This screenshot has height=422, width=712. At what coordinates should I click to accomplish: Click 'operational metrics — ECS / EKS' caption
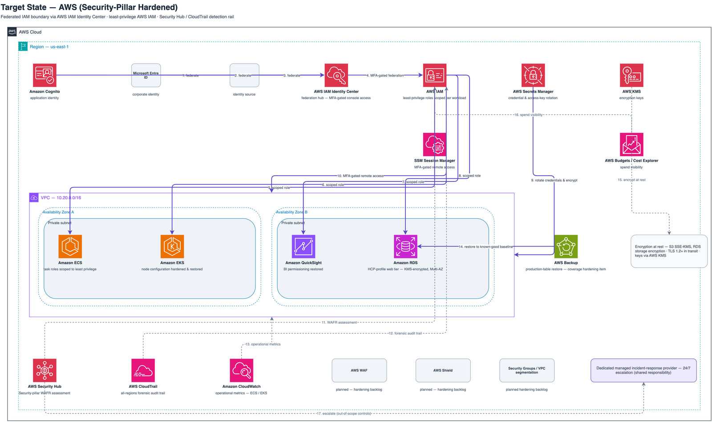pyautogui.click(x=241, y=393)
